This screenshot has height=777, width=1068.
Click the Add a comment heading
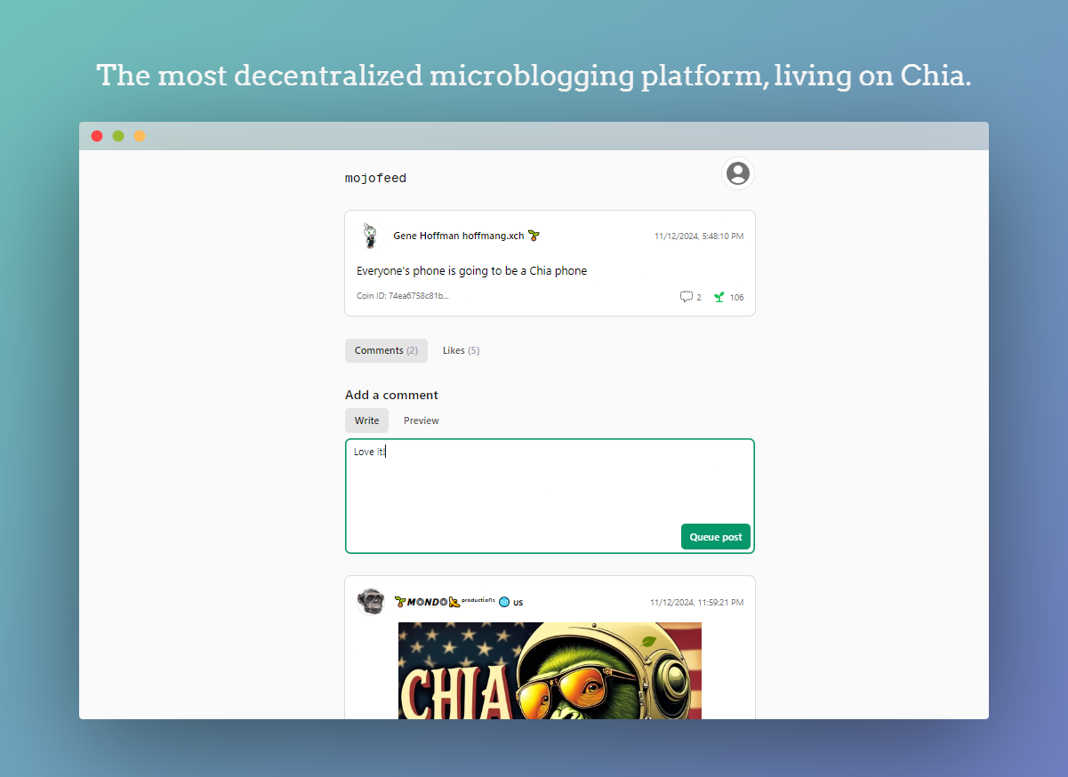pyautogui.click(x=391, y=395)
